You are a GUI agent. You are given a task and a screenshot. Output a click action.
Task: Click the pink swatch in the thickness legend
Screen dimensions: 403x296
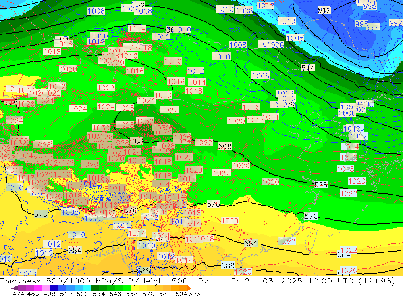pos(46,288)
